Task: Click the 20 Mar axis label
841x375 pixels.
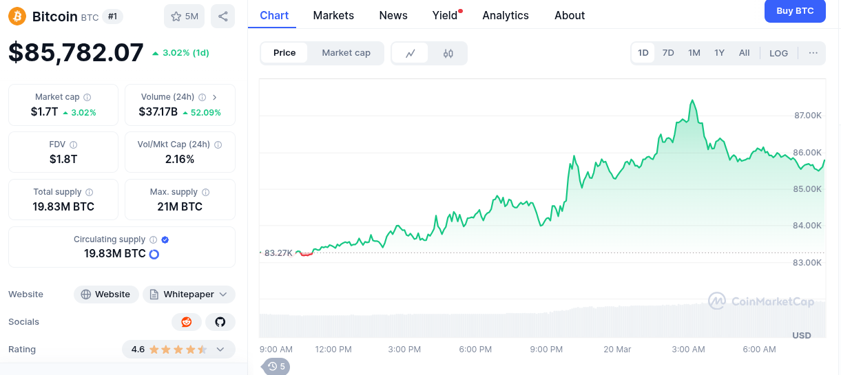Action: tap(617, 350)
